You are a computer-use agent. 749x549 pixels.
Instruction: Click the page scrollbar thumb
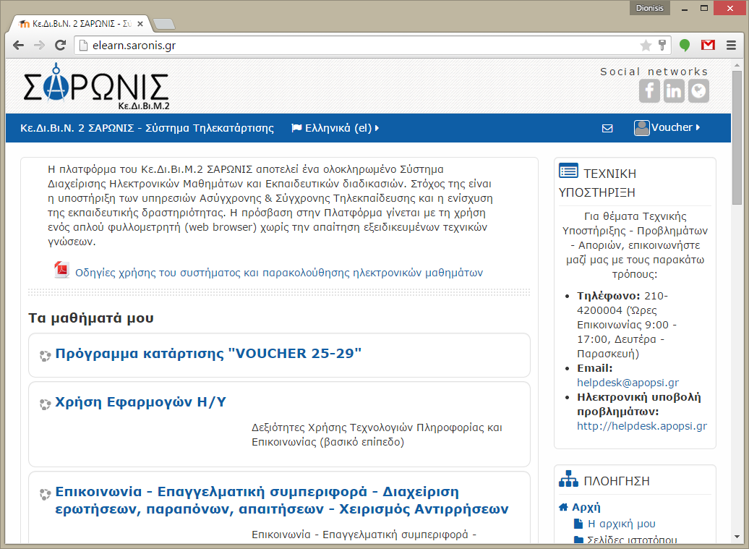[737, 137]
